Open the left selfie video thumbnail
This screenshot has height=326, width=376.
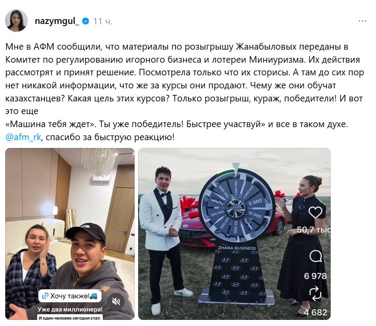click(70, 234)
